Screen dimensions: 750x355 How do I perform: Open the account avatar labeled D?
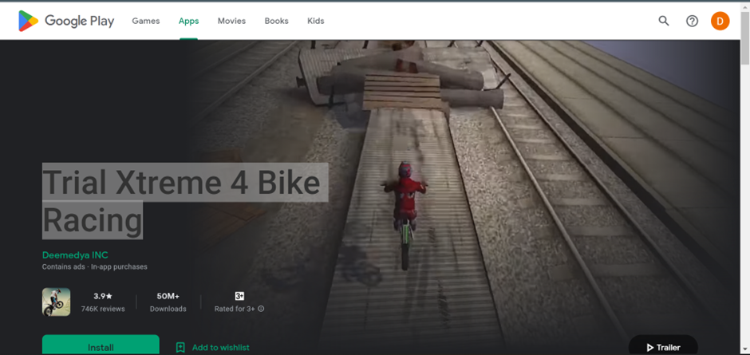[x=720, y=21]
